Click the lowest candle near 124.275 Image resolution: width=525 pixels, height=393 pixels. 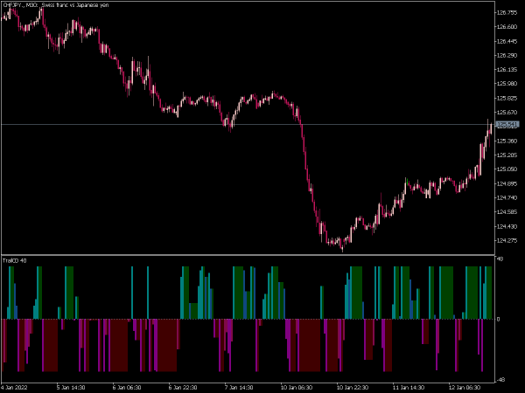point(341,248)
